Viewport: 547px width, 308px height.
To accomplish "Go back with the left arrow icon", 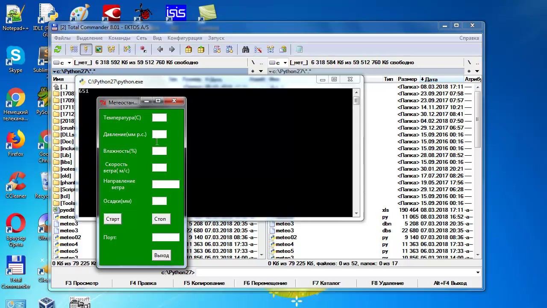I will (x=160, y=50).
